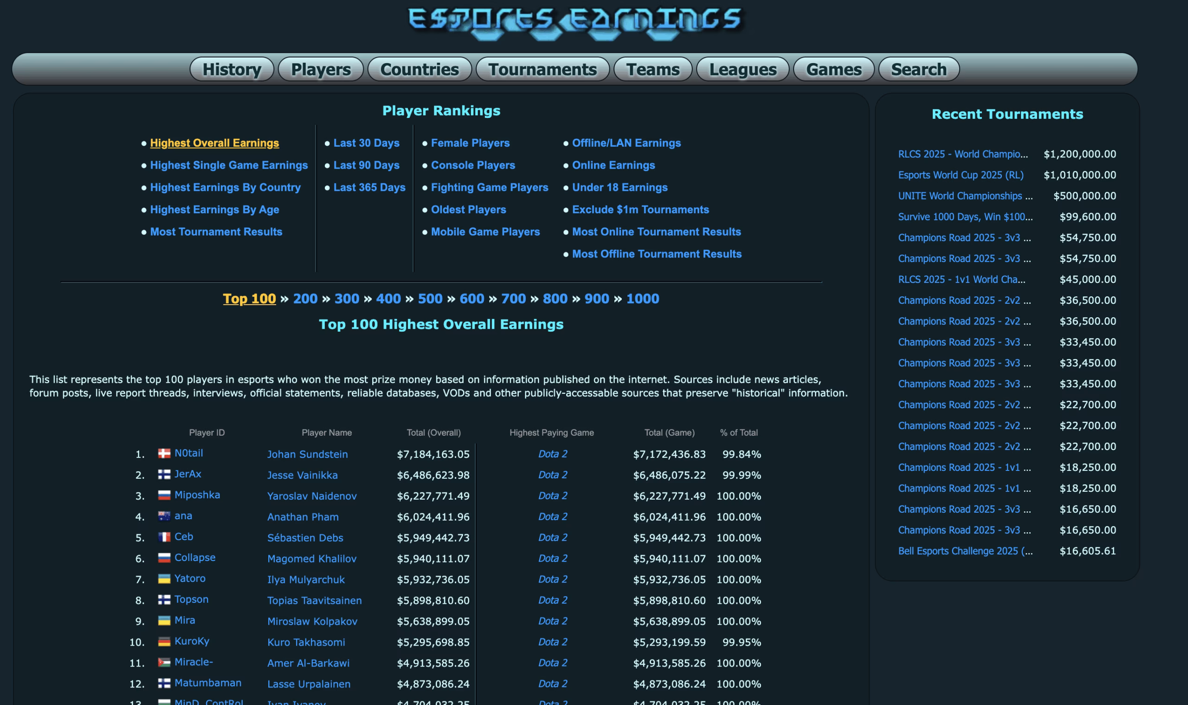Image resolution: width=1188 pixels, height=705 pixels.
Task: Open Johan Sundstein player name link
Action: pos(307,454)
